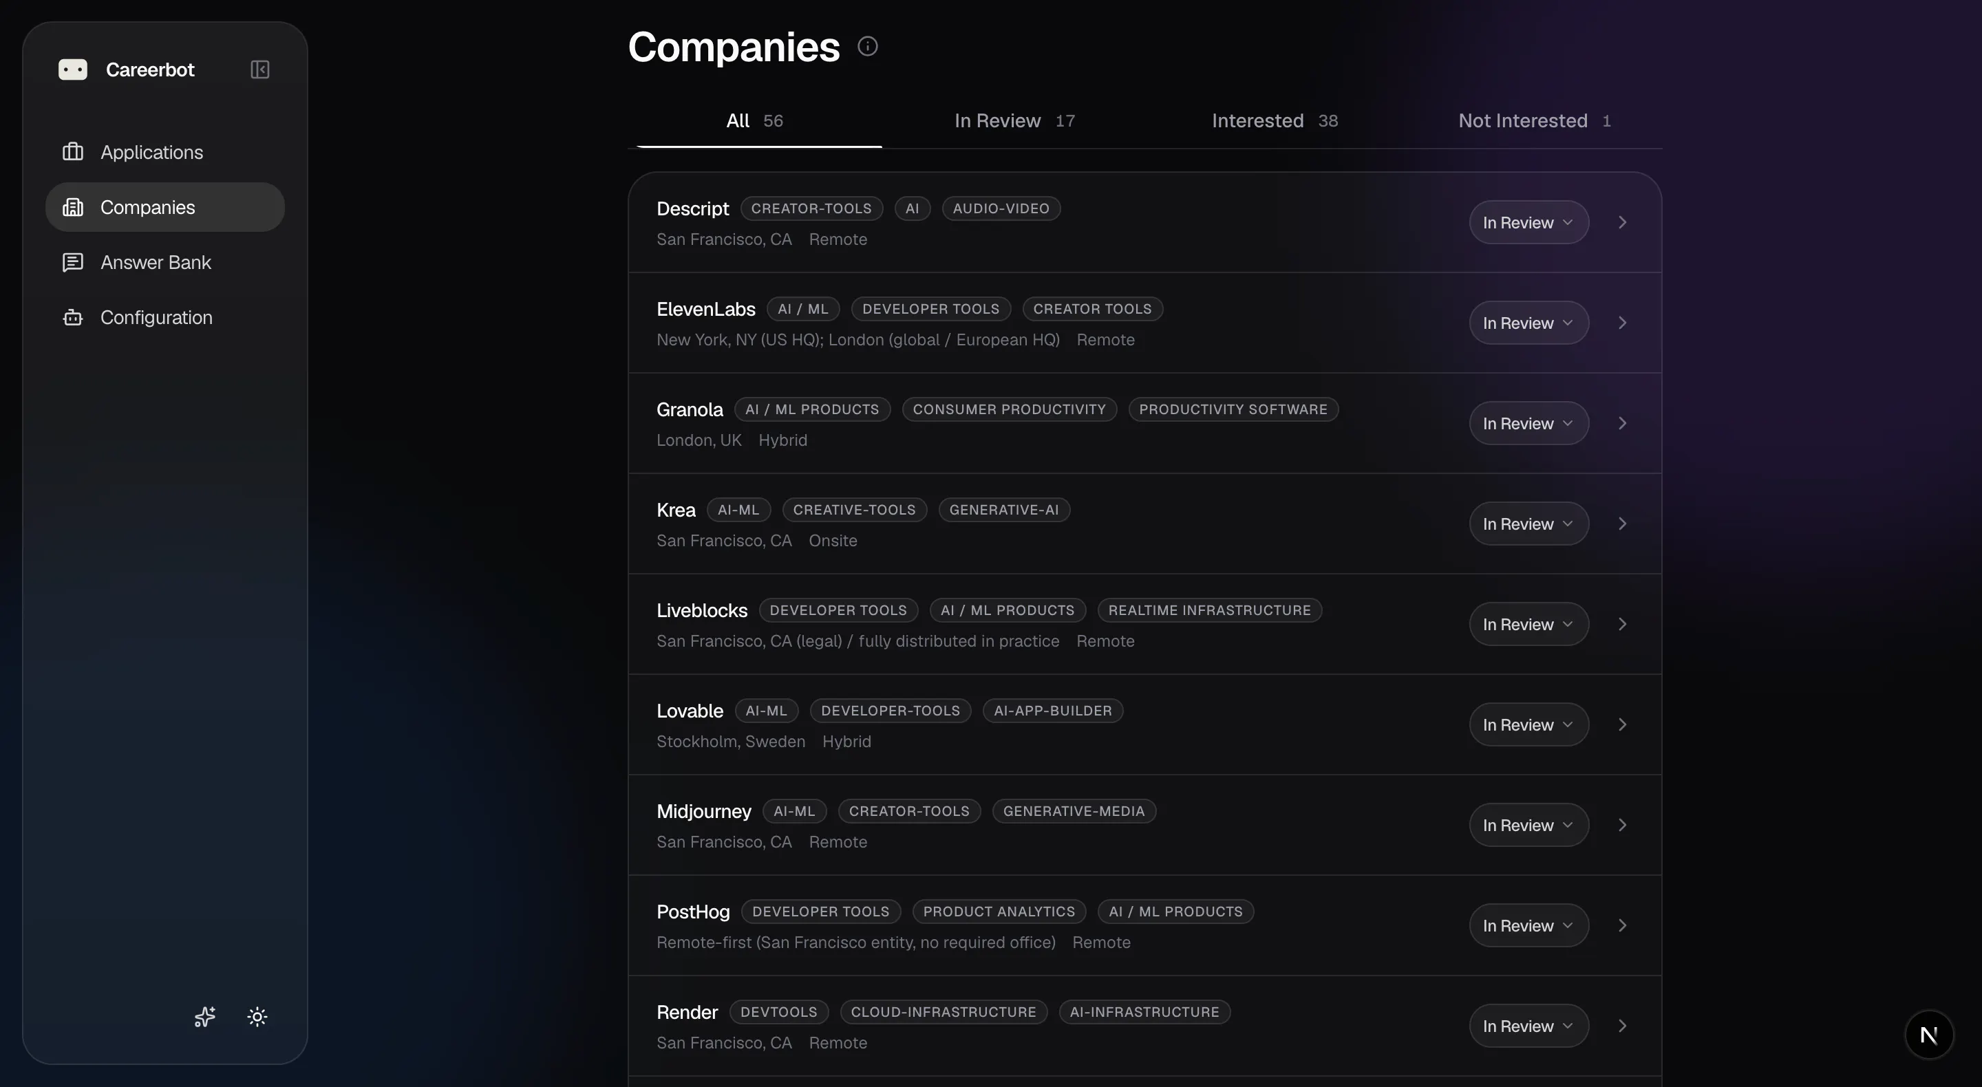Click the Render company name
The image size is (1982, 1087).
click(x=686, y=1011)
